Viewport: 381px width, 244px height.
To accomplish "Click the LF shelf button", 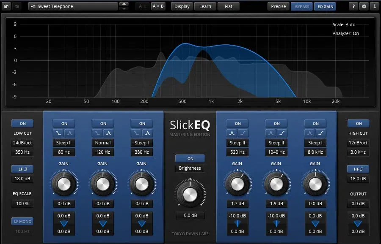I will click(22, 169).
